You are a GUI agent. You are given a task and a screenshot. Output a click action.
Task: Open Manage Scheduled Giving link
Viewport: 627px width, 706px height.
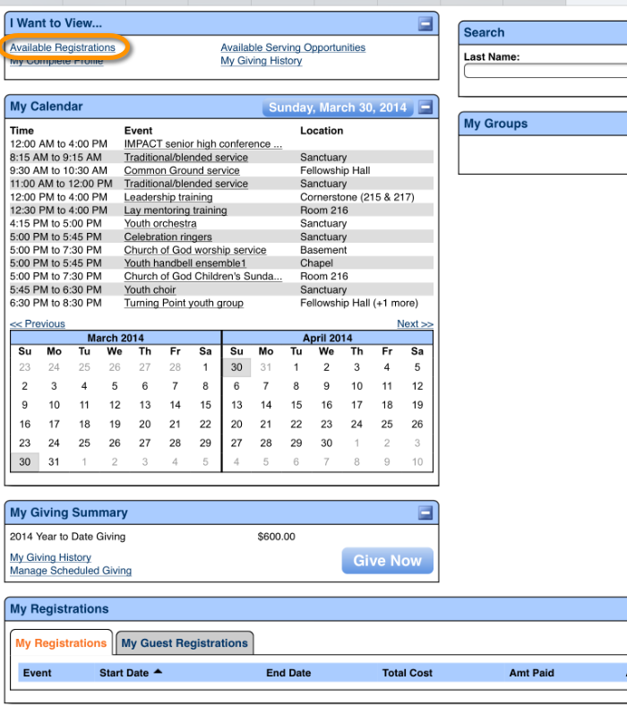71,571
